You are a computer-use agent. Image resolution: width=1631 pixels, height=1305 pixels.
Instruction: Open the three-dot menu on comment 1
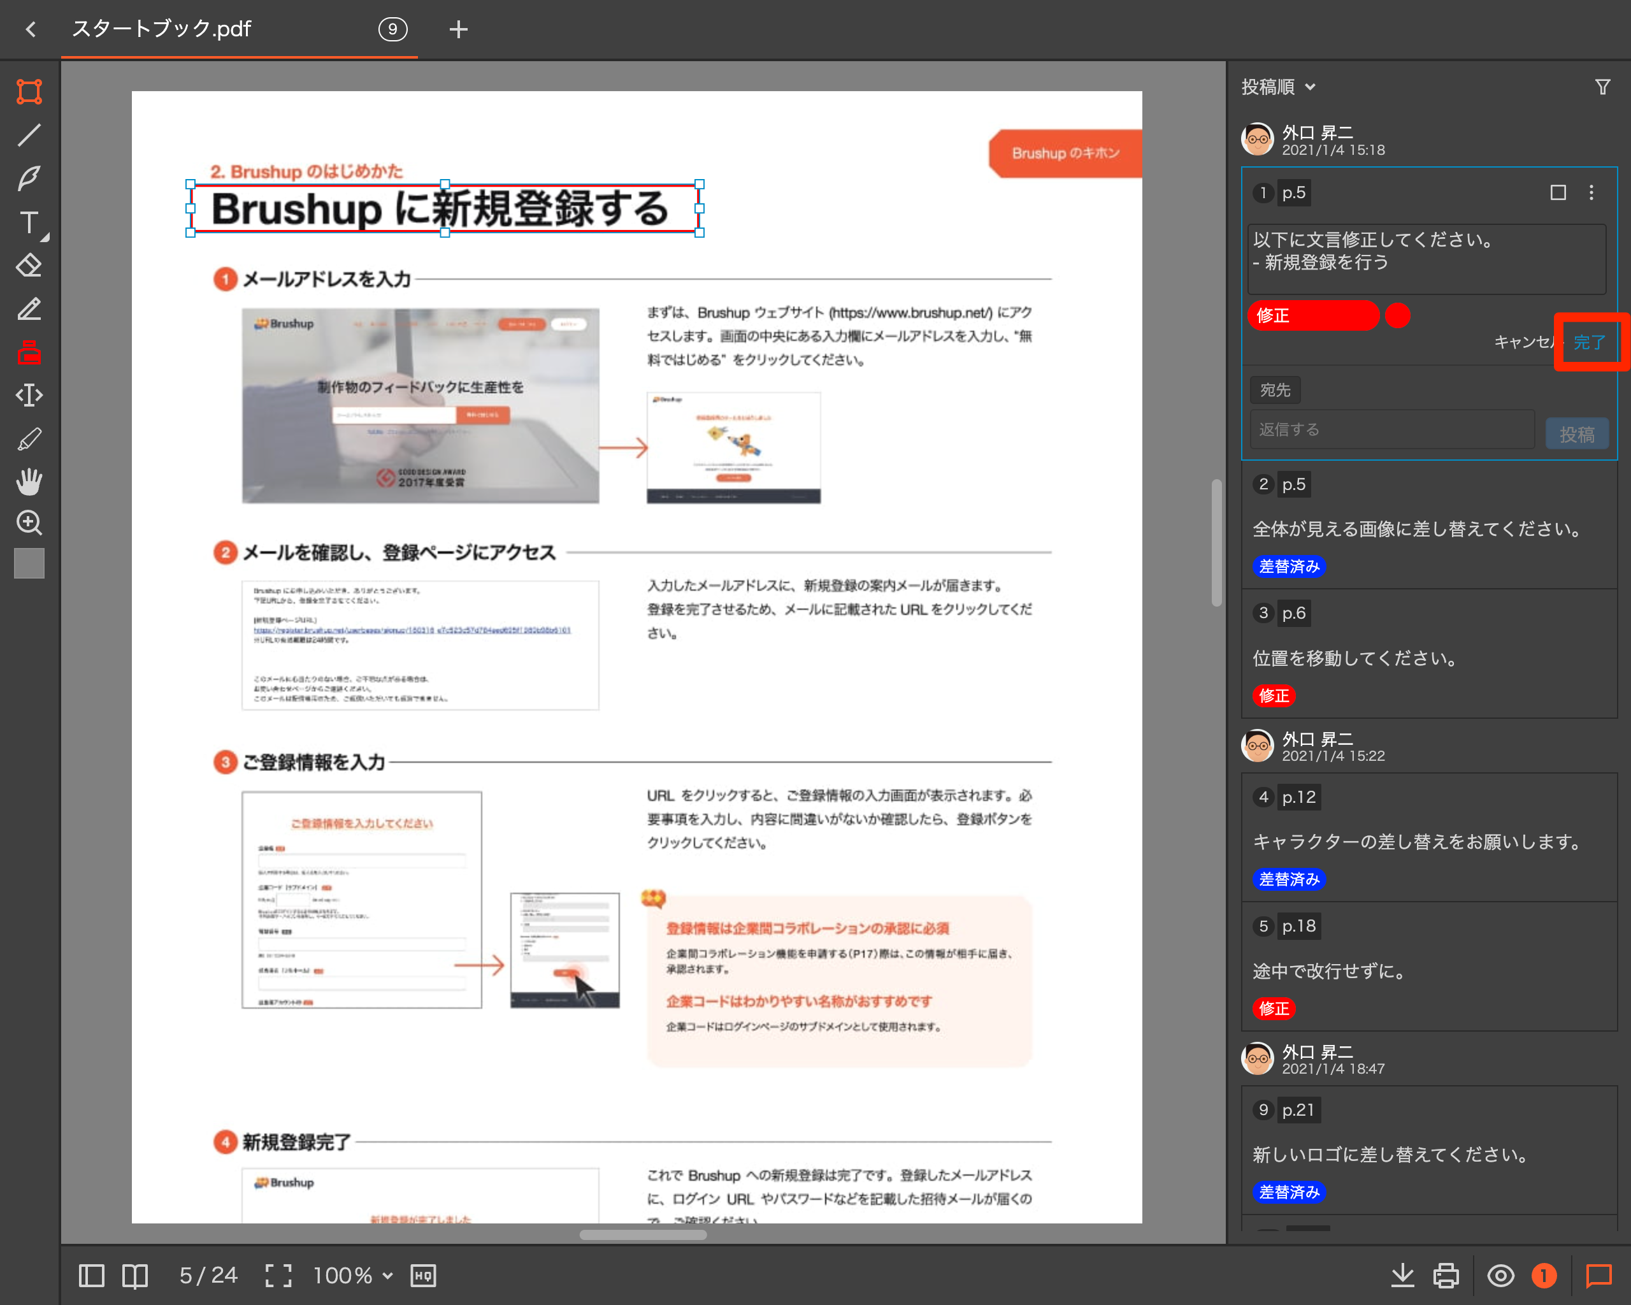[1591, 193]
